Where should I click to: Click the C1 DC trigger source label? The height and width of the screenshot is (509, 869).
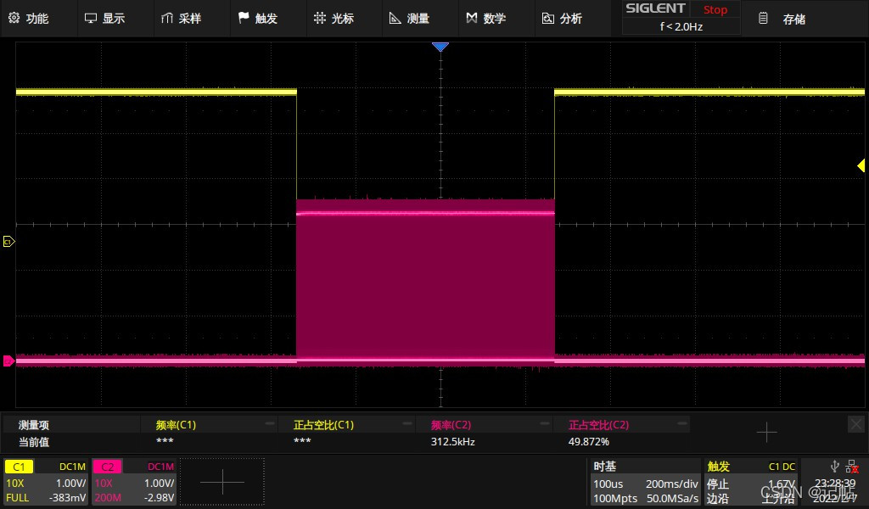782,467
